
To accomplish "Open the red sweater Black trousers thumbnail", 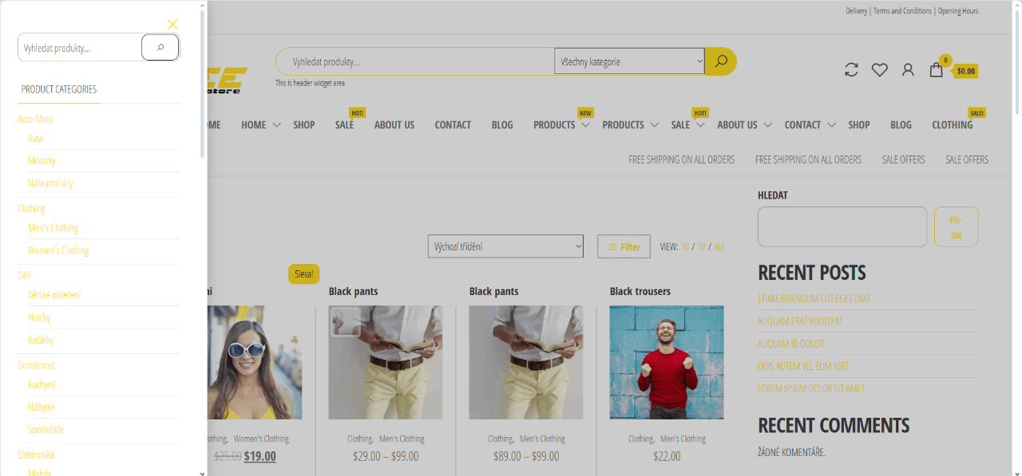I will pyautogui.click(x=667, y=362).
